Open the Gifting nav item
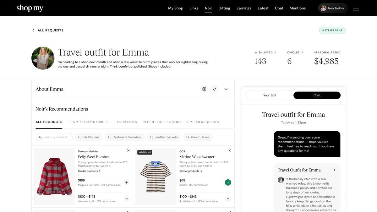The image size is (377, 212). pyautogui.click(x=224, y=8)
